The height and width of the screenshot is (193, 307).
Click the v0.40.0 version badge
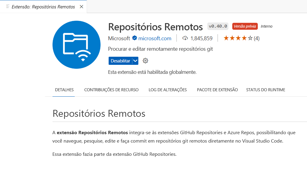pos(218,26)
